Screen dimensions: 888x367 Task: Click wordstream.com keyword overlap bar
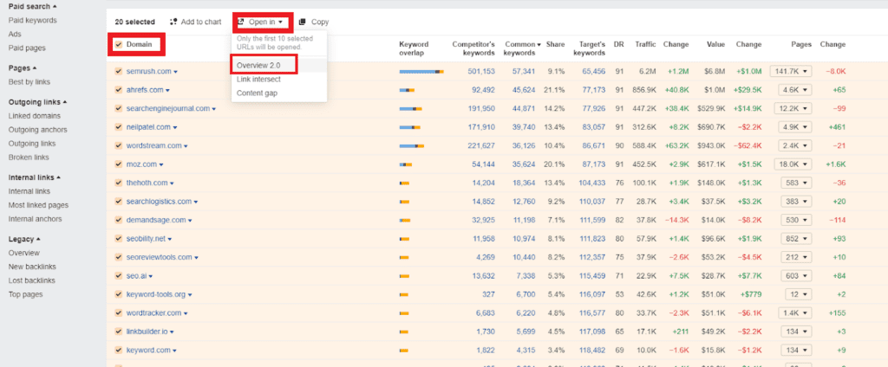click(x=412, y=146)
